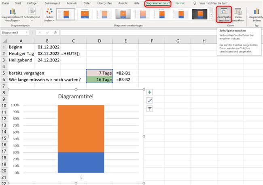Click the insert function fx icon

tap(55, 32)
